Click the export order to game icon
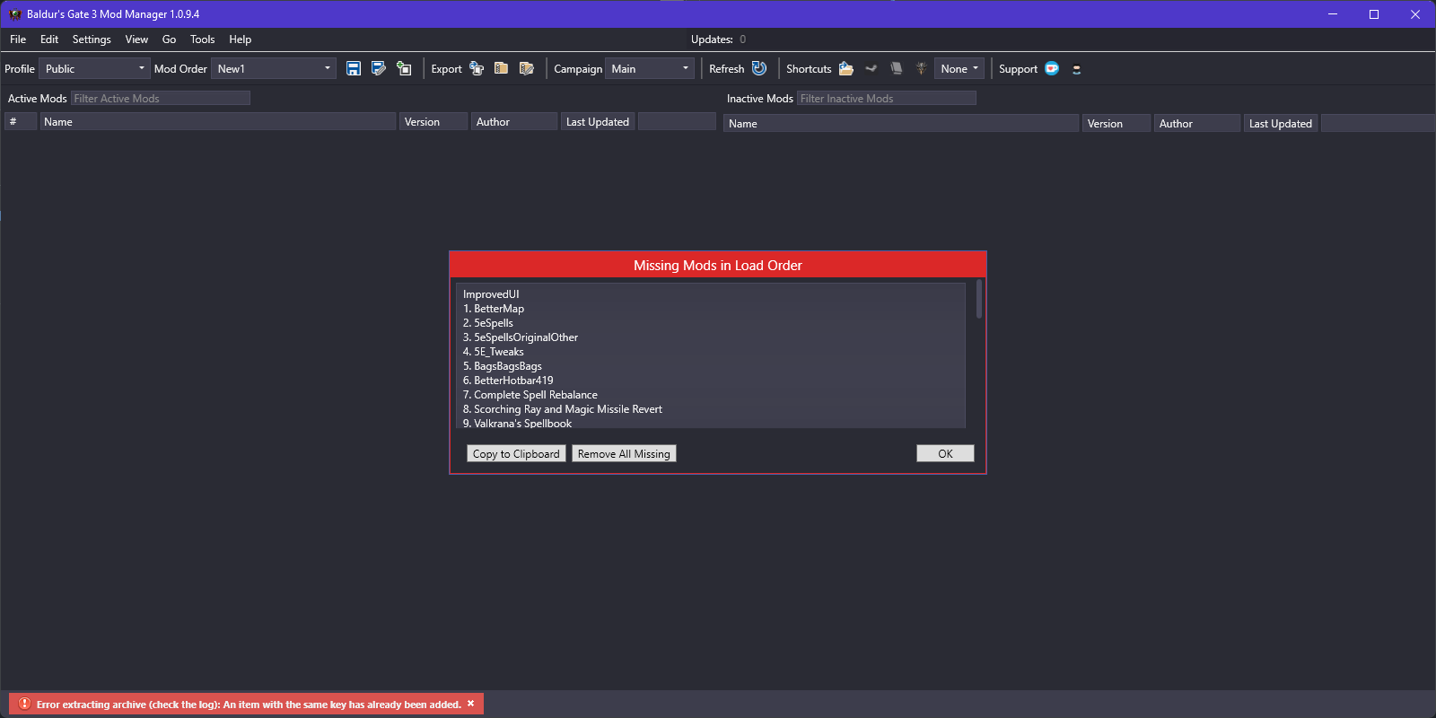This screenshot has width=1436, height=718. click(477, 68)
